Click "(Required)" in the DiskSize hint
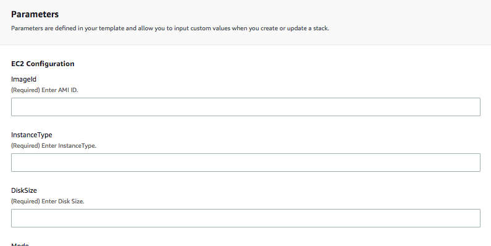This screenshot has width=491, height=246. coord(25,201)
